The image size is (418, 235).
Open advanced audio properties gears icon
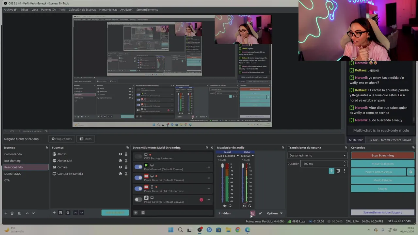260,213
